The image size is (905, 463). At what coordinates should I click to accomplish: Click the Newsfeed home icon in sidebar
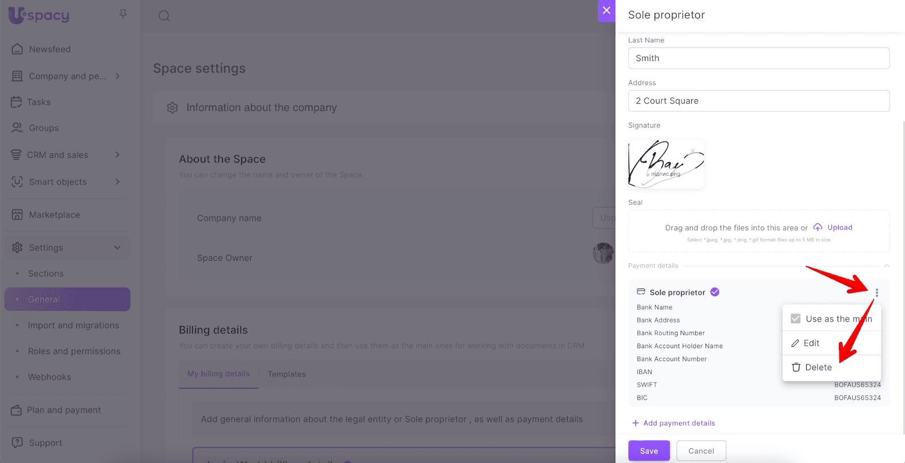[18, 49]
